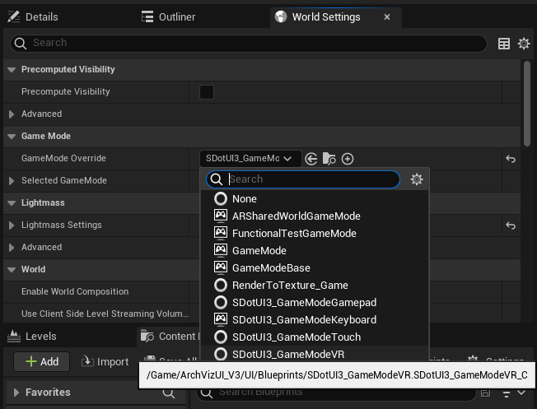Expand the Selected GameMode row
This screenshot has width=537, height=409.
tap(12, 181)
